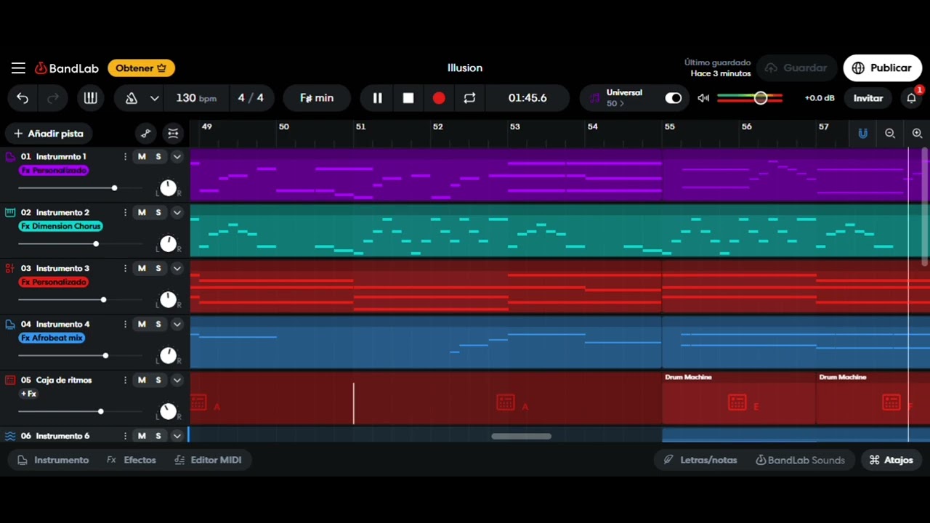Solo track 01 Instrumrnto 1
The height and width of the screenshot is (523, 930).
pos(158,157)
